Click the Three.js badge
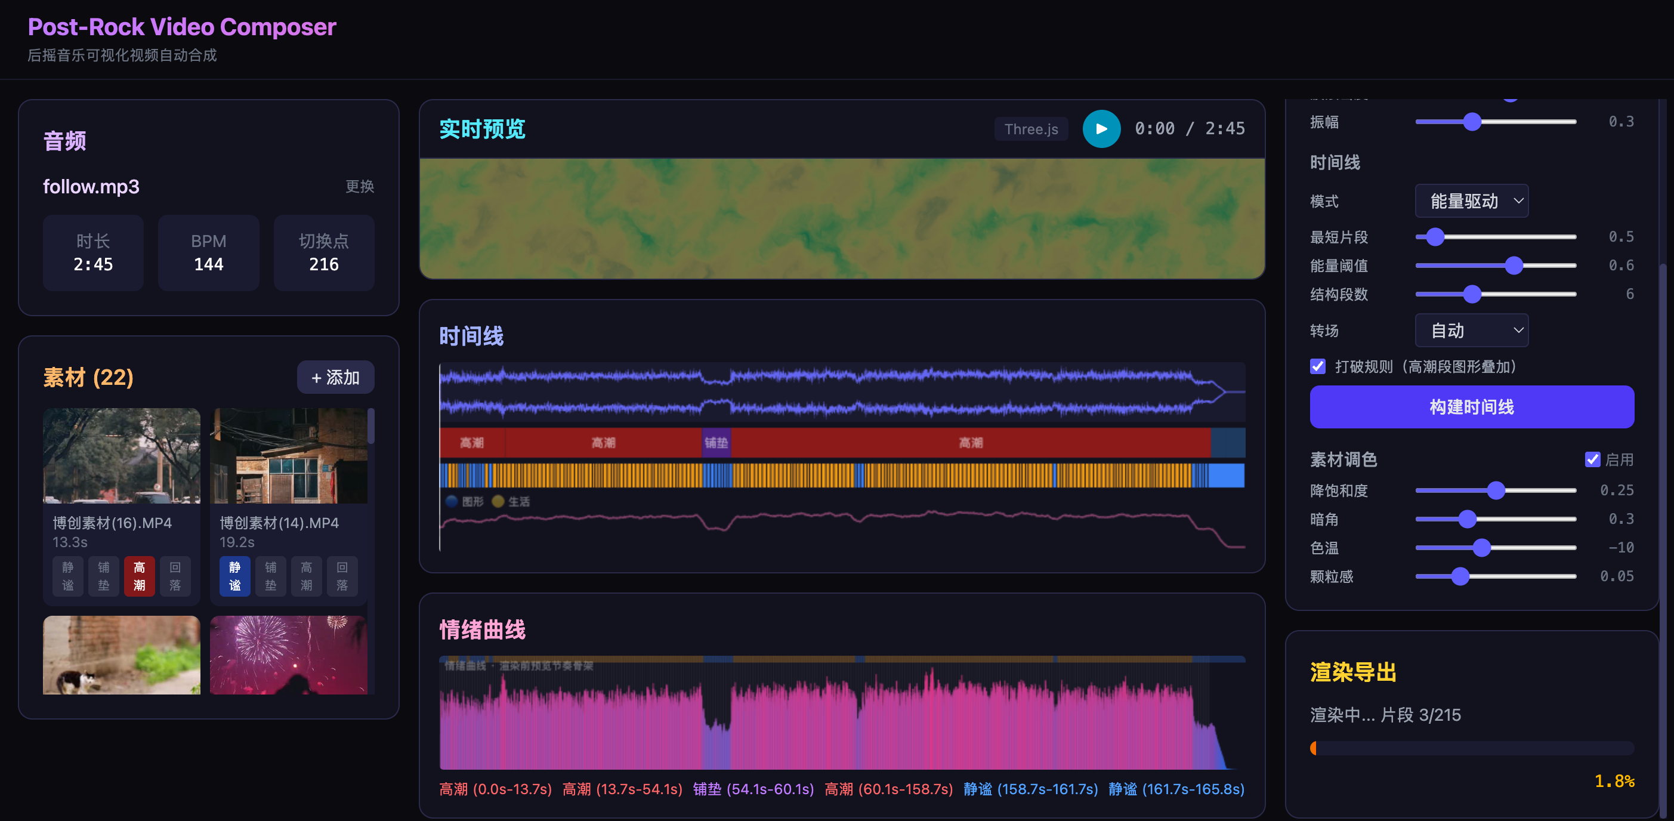The width and height of the screenshot is (1674, 821). pyautogui.click(x=1031, y=129)
